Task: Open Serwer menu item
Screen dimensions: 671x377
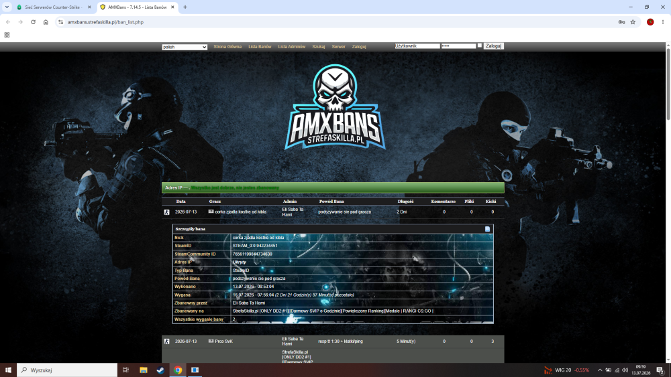Action: click(338, 46)
